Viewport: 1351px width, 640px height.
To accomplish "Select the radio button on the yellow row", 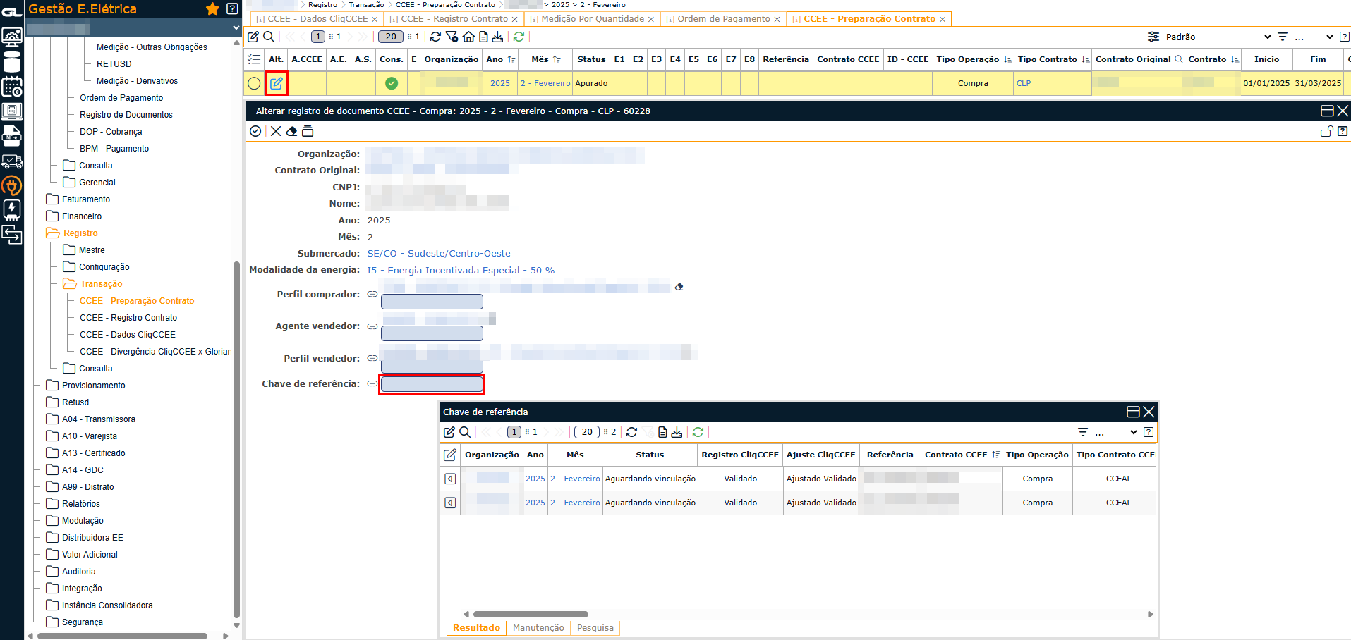I will point(254,83).
